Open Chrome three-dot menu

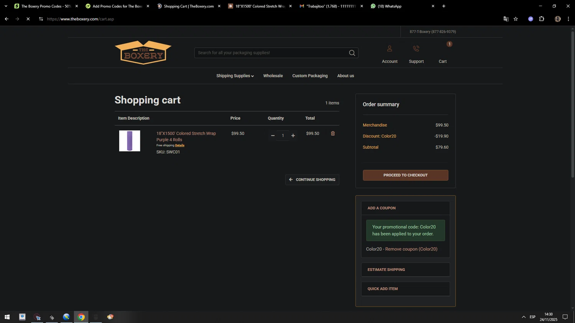(x=568, y=19)
